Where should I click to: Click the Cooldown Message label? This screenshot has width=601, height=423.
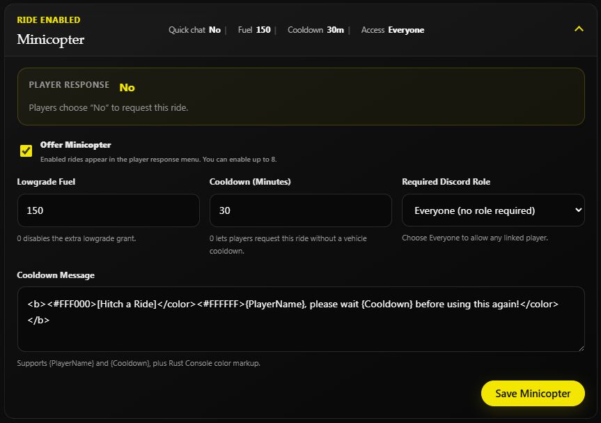(x=56, y=275)
